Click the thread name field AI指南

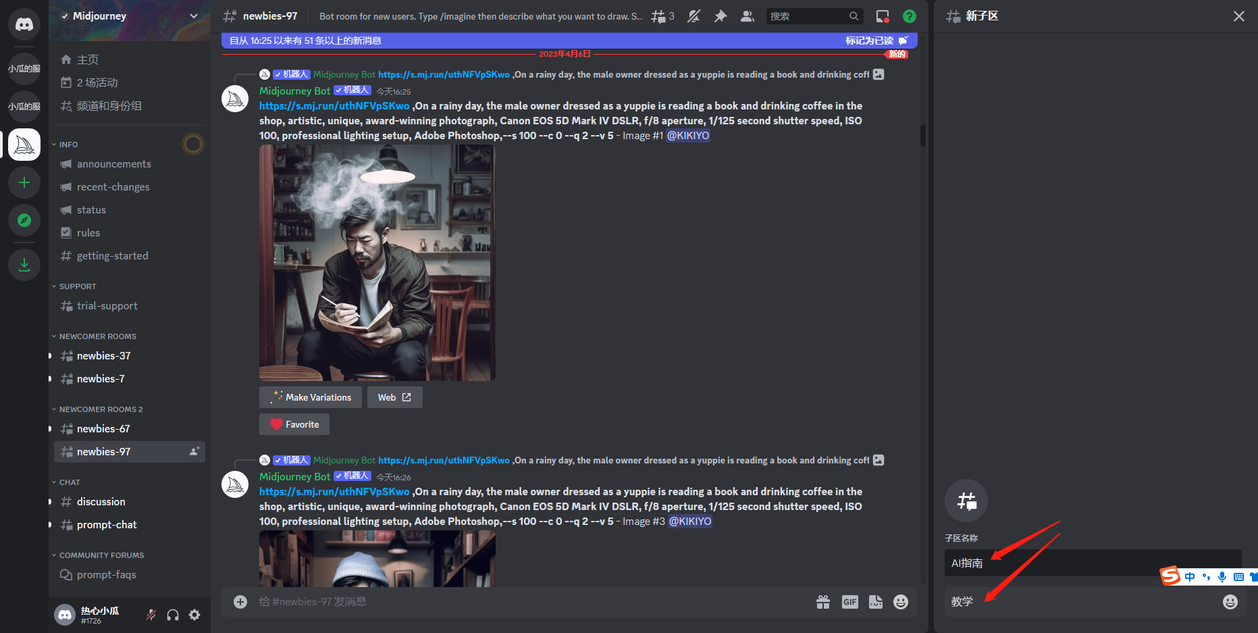click(x=1093, y=563)
